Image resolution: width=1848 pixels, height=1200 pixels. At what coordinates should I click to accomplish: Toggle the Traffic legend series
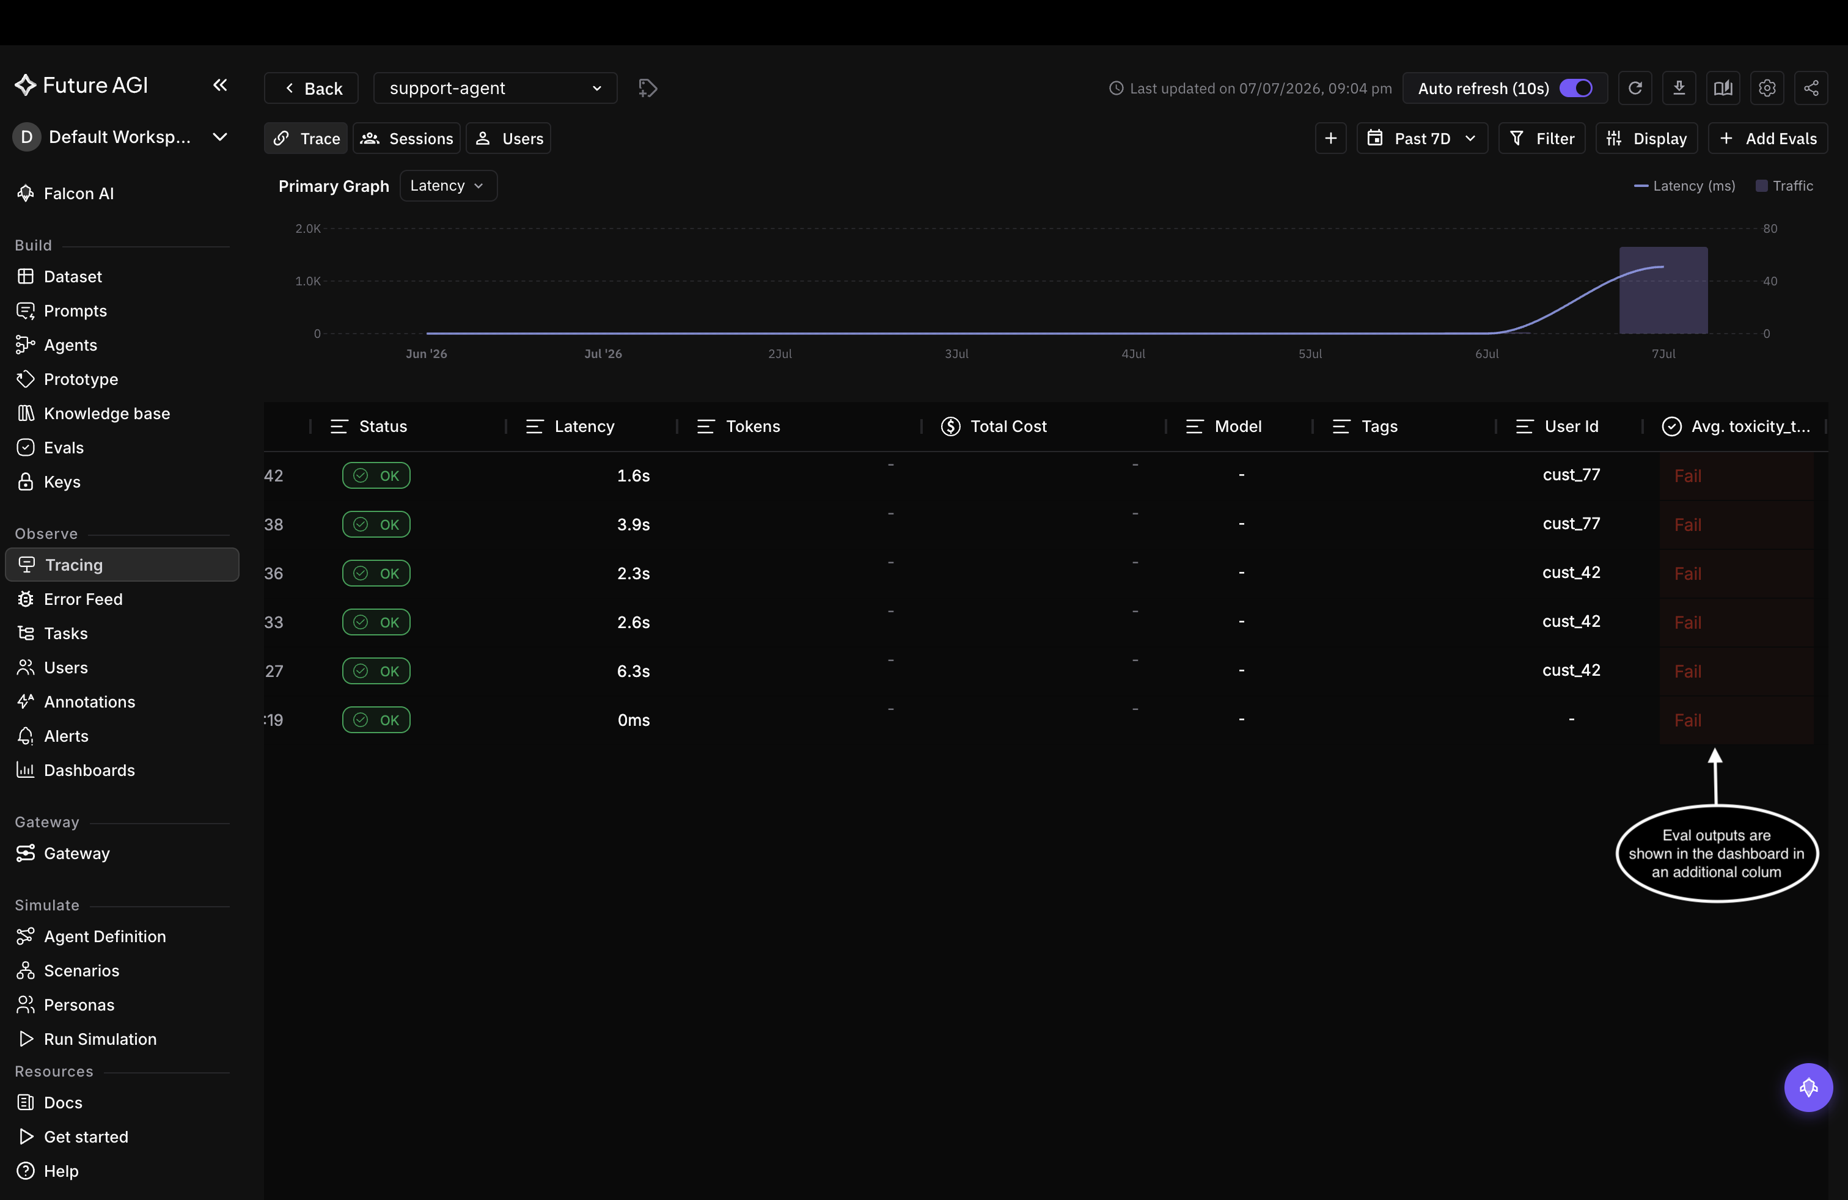point(1784,186)
